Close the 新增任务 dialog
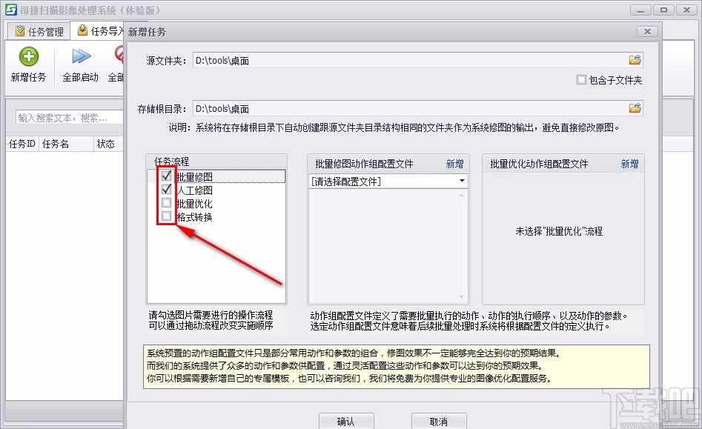The width and height of the screenshot is (702, 429). coord(647,31)
